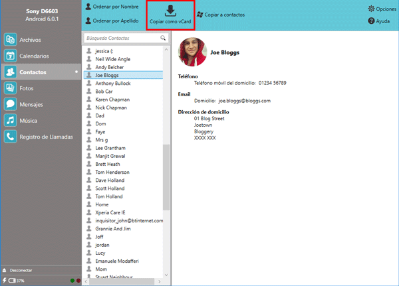Click Joe Bloggs profile photo

[193, 52]
